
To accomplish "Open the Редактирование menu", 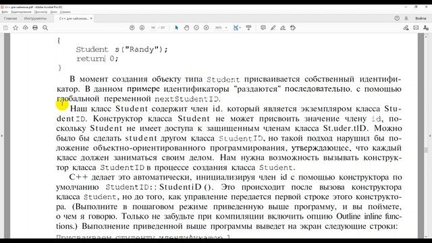I will tap(21, 12).
